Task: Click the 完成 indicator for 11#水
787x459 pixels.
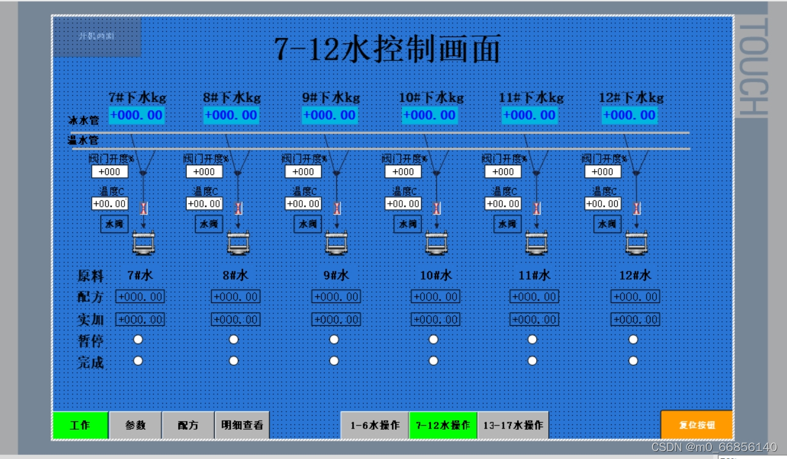Action: pyautogui.click(x=532, y=360)
